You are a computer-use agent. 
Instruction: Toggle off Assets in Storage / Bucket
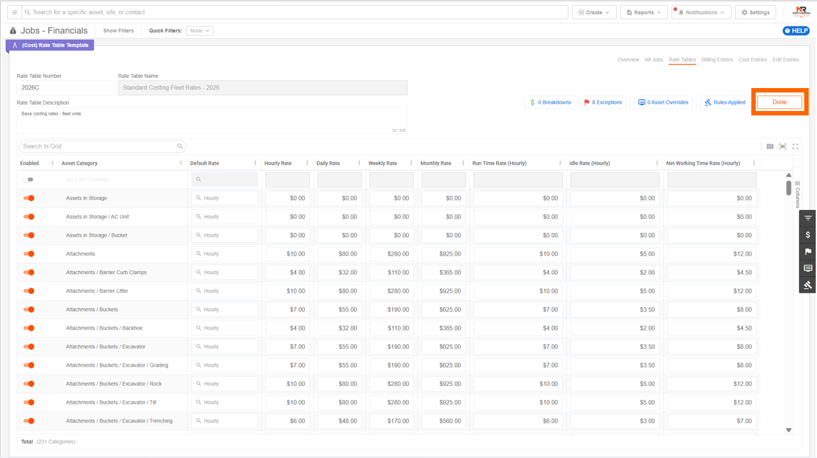tap(29, 235)
